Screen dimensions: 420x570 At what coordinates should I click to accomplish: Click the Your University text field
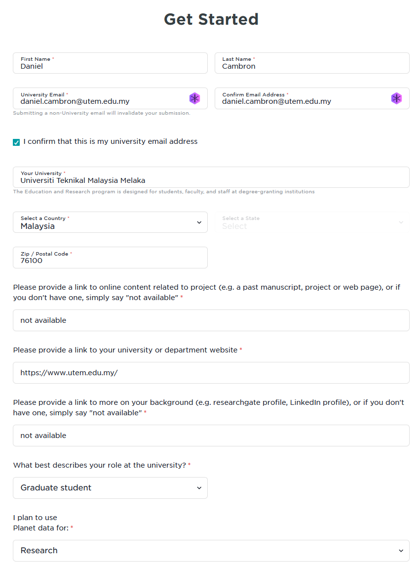[211, 177]
